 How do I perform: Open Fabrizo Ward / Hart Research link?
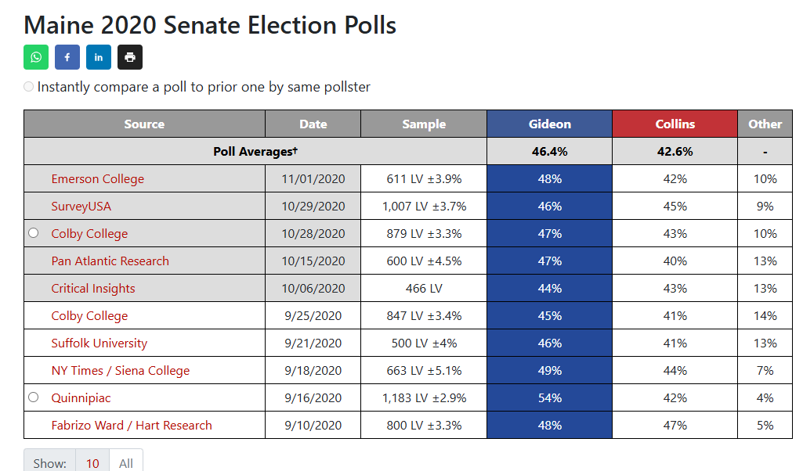[132, 426]
